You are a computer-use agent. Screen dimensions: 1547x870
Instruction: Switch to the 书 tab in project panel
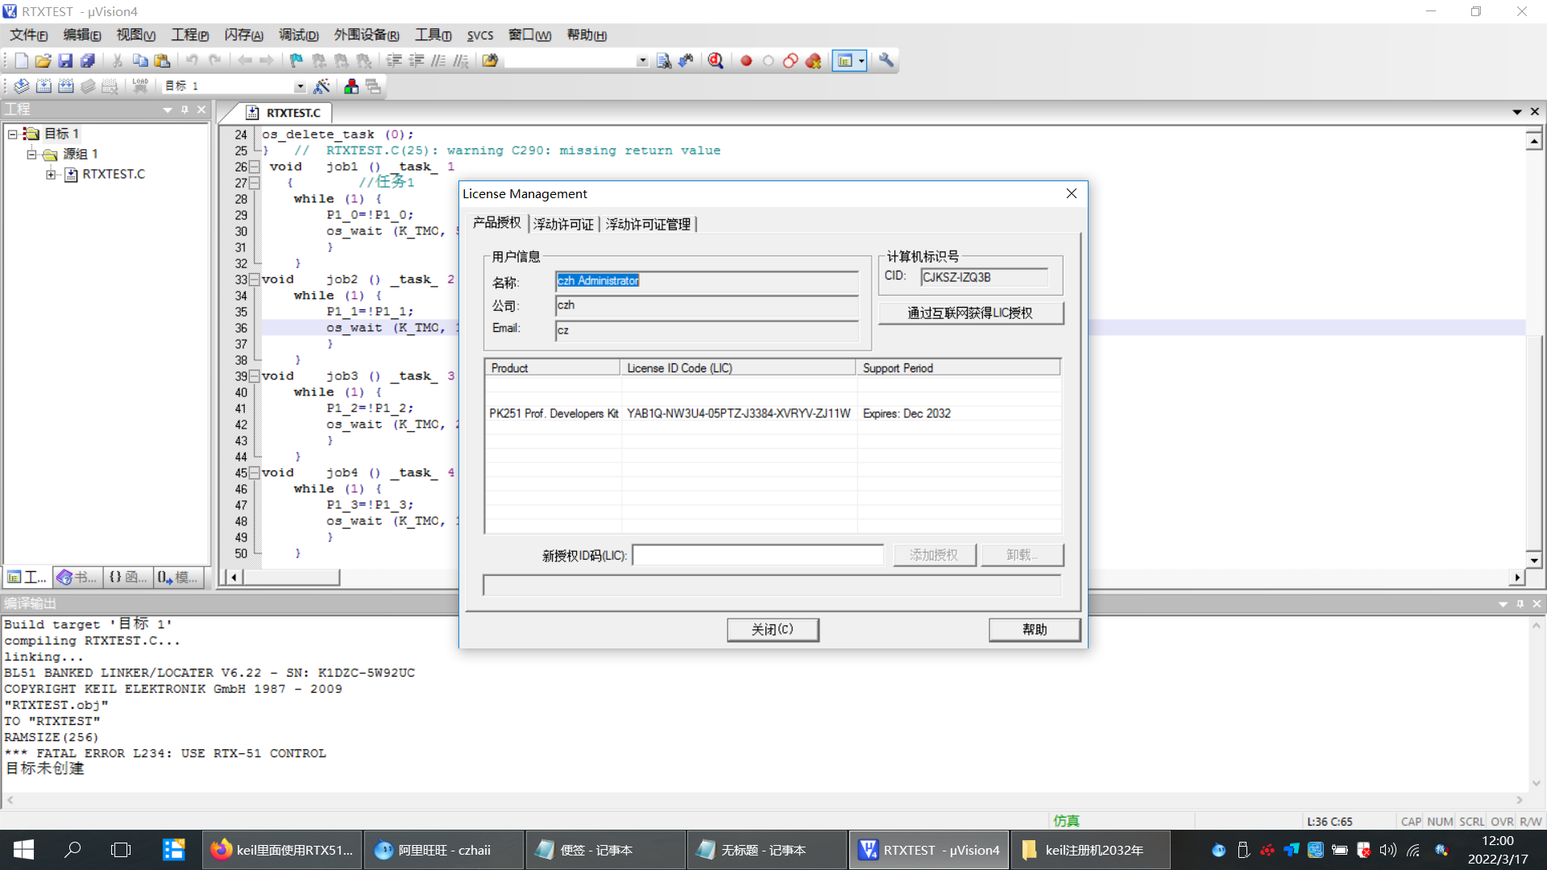pyautogui.click(x=77, y=577)
